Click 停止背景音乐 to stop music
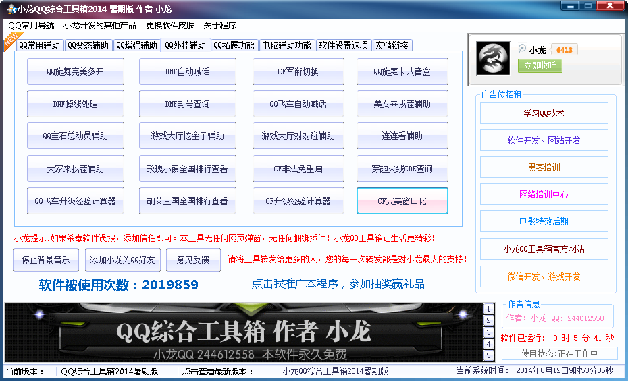The height and width of the screenshot is (381, 628). coord(46,260)
